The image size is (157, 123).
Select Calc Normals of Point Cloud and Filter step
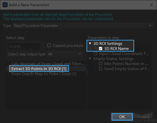click(x=48, y=64)
